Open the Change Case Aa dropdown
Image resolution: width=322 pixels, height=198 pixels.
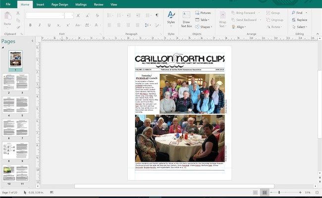78,25
